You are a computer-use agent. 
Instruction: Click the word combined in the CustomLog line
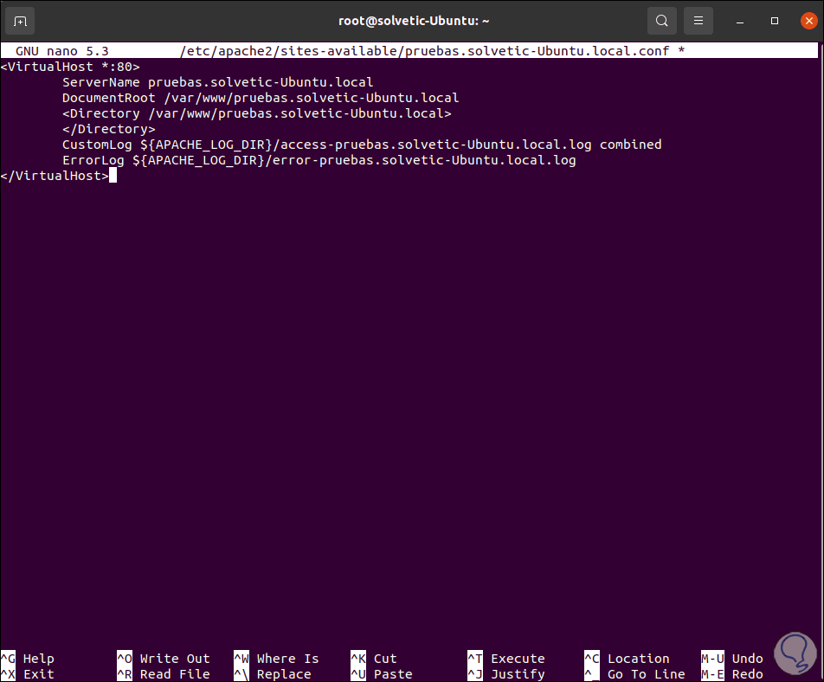coord(631,145)
